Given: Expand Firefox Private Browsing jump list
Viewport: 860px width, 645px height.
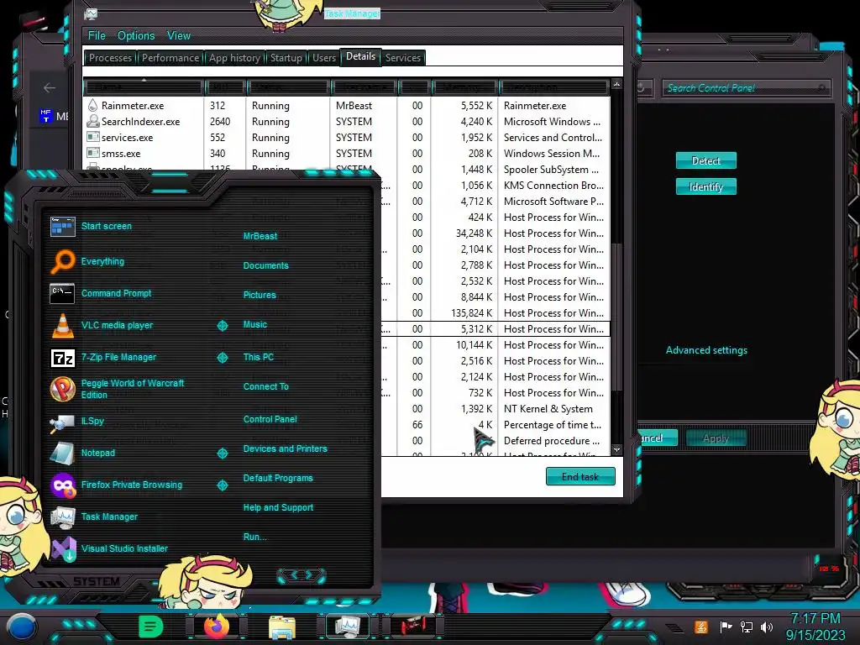Looking at the screenshot, I should (x=222, y=485).
